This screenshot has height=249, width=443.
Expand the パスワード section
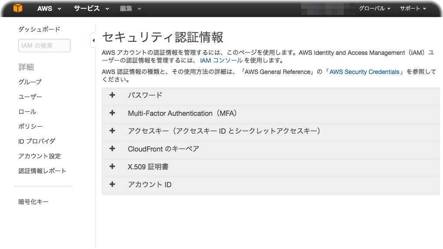click(x=145, y=95)
